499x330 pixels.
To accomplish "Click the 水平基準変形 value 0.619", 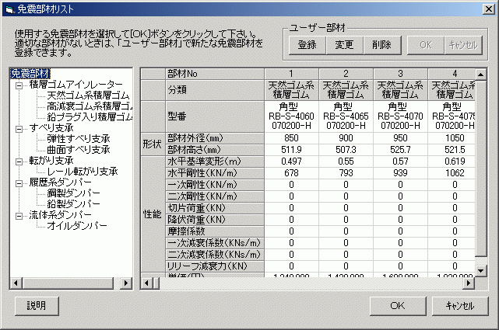I will coord(452,162).
